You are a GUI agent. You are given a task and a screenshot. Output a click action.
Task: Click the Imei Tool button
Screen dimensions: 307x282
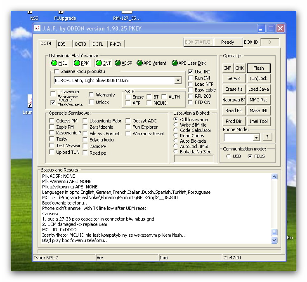259,121
